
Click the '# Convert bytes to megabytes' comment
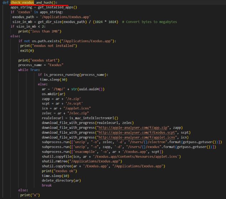149,22
